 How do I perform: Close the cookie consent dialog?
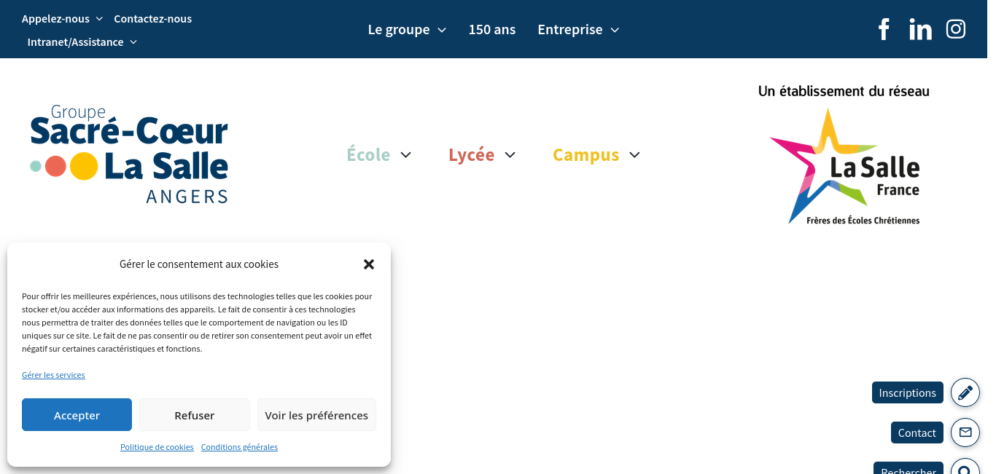coord(369,264)
